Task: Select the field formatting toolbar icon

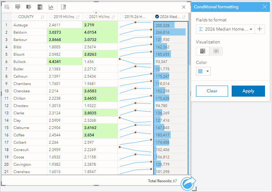Action: [x=17, y=7]
